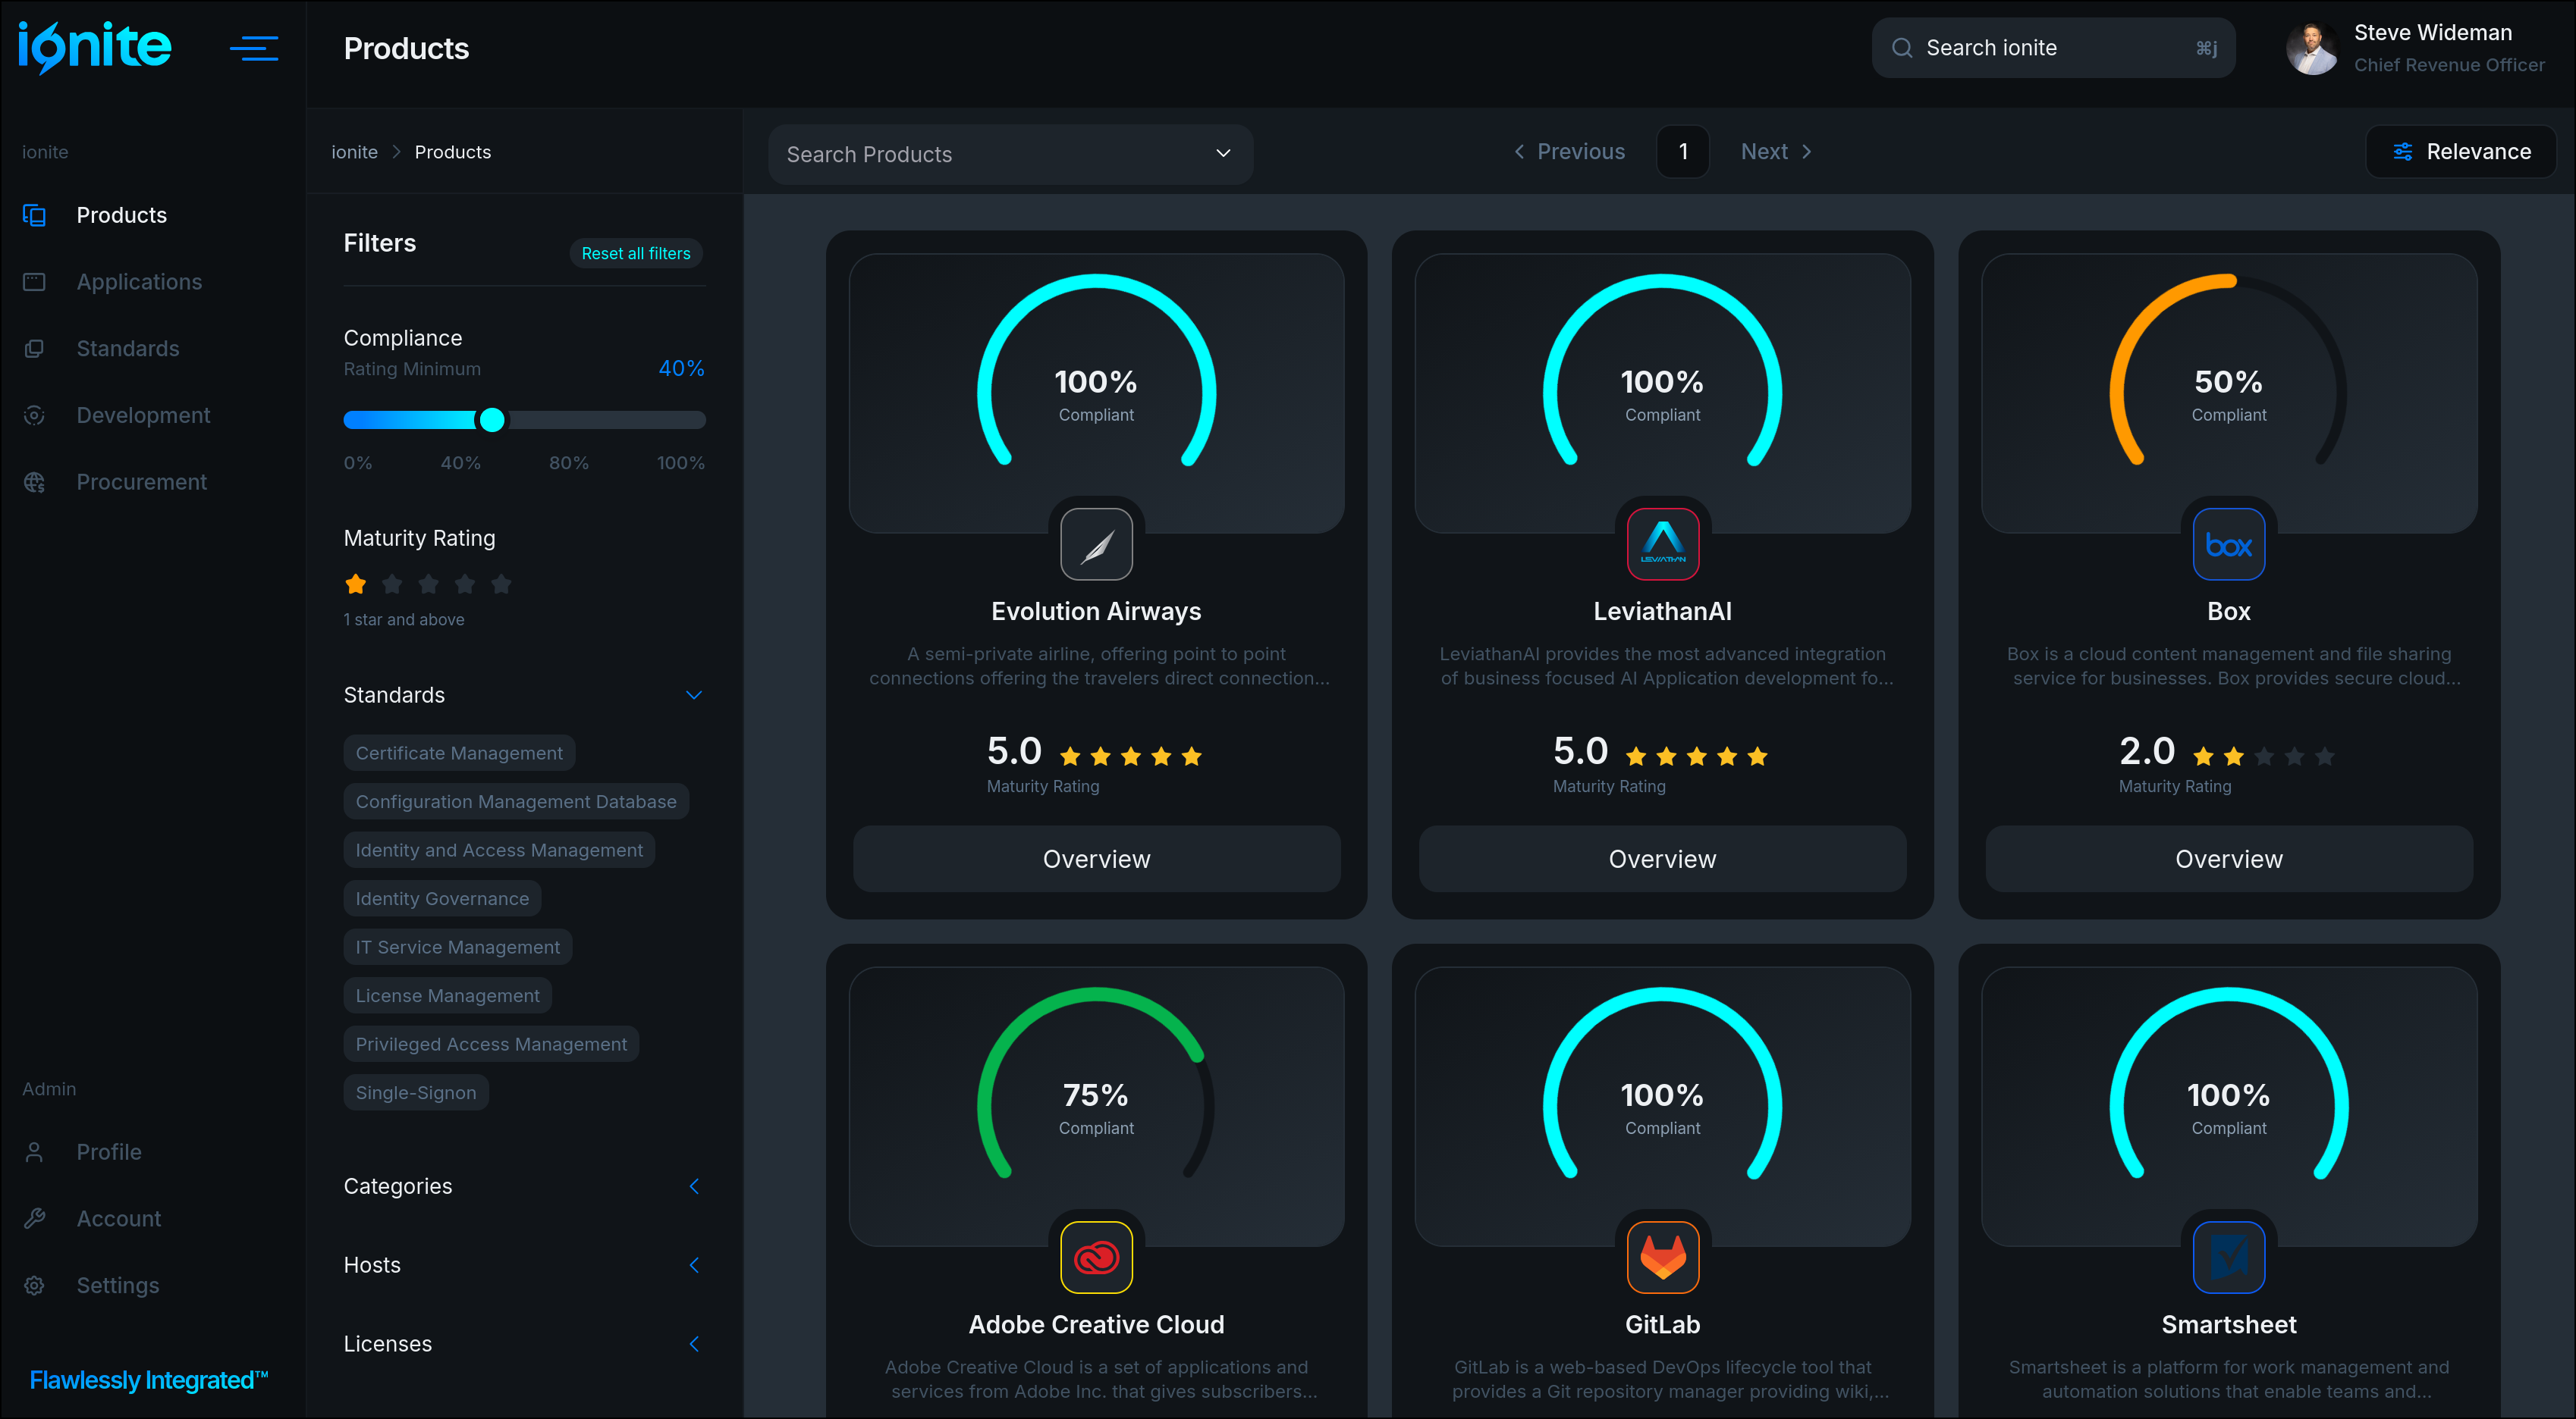Open Applications in the sidebar
Screen dimensions: 2576x1419
click(x=139, y=282)
